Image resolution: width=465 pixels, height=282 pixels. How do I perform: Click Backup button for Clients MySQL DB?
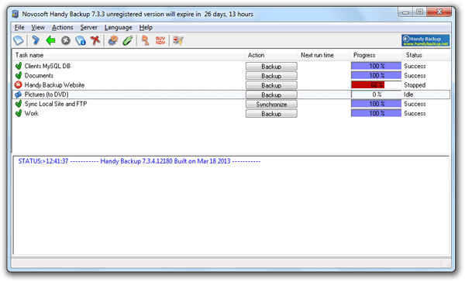(271, 67)
